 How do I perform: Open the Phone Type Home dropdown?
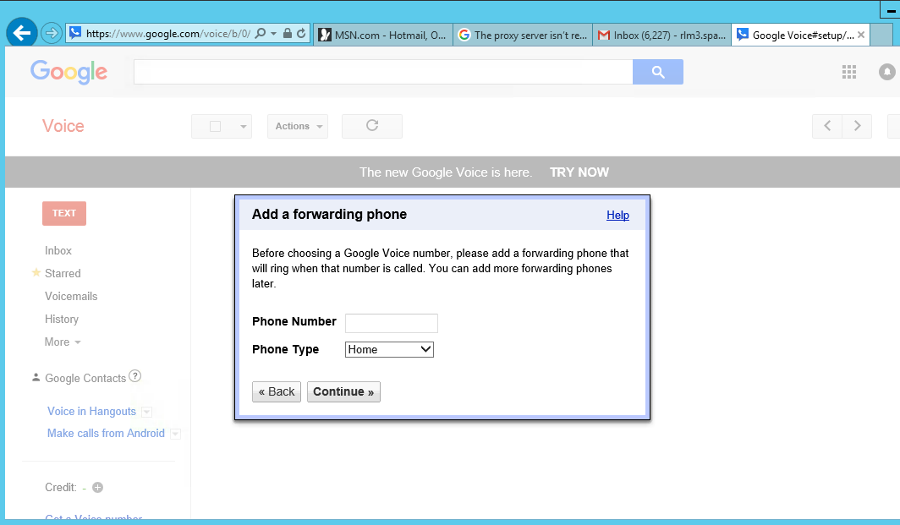click(389, 349)
